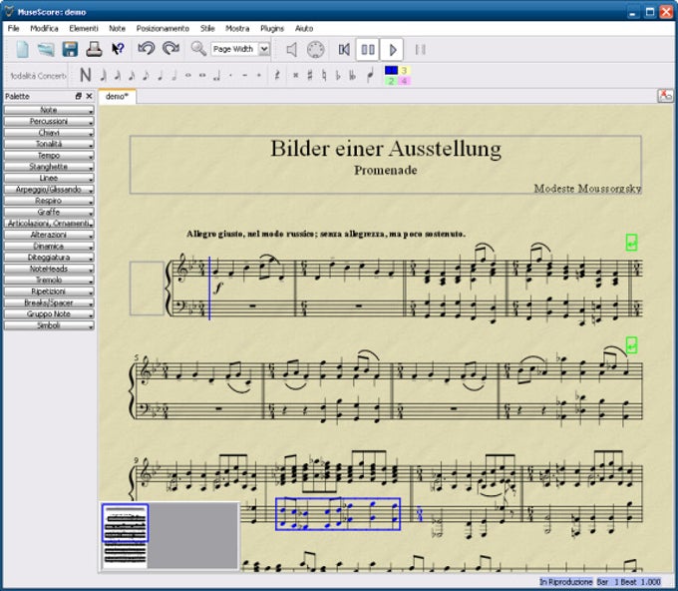Open the Breaks/Spacer palette
Image resolution: width=678 pixels, height=591 pixels.
tap(49, 302)
